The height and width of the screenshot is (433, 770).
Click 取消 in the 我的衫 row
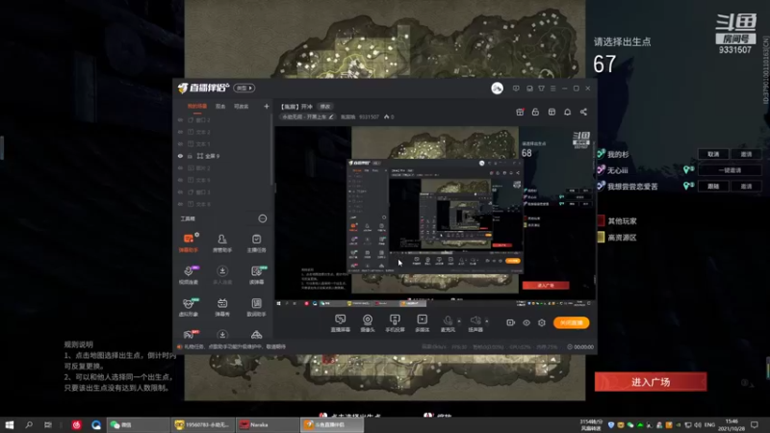tap(713, 154)
